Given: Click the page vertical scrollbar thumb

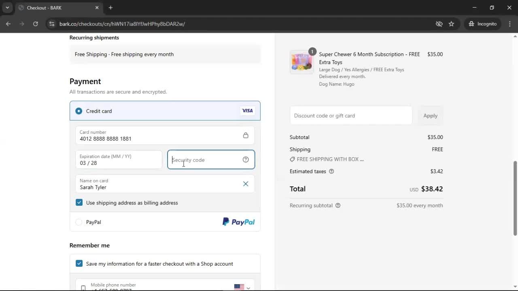Looking at the screenshot, I should [x=515, y=198].
